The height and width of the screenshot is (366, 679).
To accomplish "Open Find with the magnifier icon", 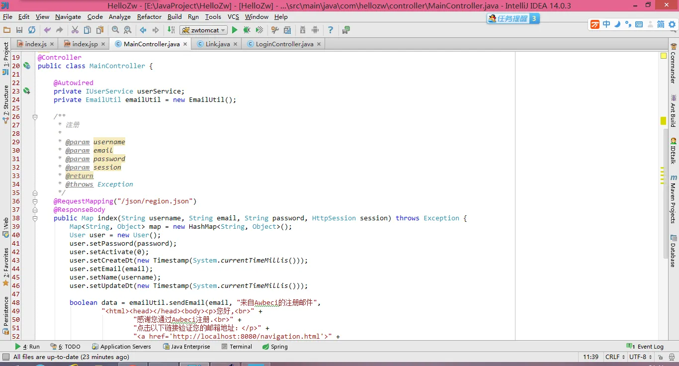I will coord(115,30).
